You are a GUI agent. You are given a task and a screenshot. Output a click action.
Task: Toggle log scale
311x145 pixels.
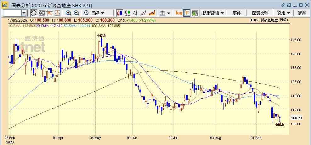(x=179, y=13)
